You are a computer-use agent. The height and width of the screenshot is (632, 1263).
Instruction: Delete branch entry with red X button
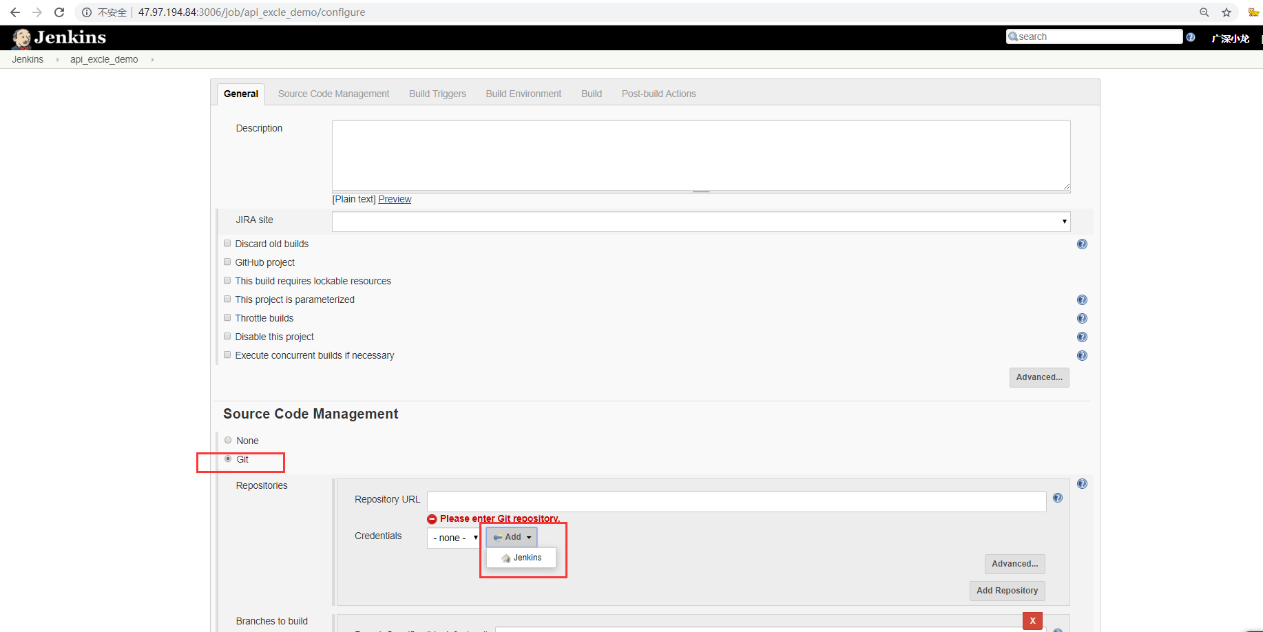[x=1032, y=620]
